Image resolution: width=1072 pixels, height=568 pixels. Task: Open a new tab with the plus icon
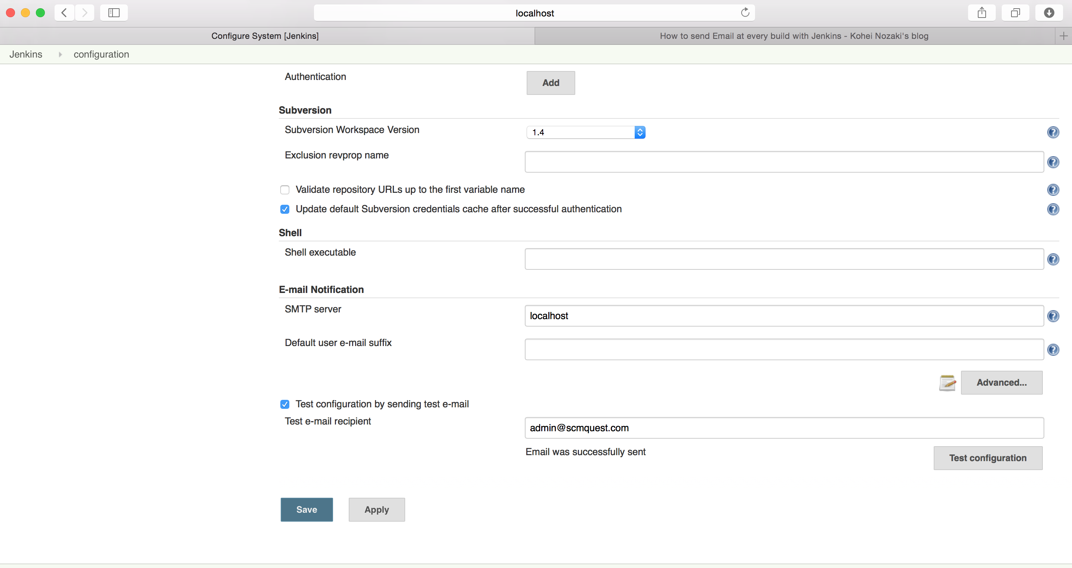tap(1064, 36)
